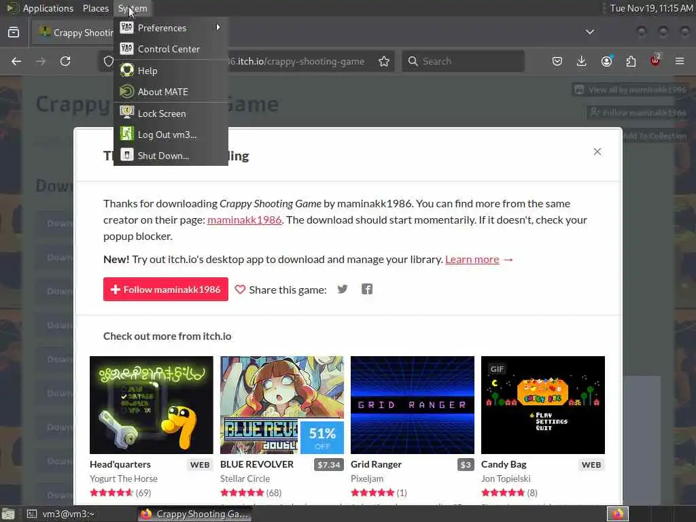Click the Firefox search field
Screen dimensions: 696x522
463,61
